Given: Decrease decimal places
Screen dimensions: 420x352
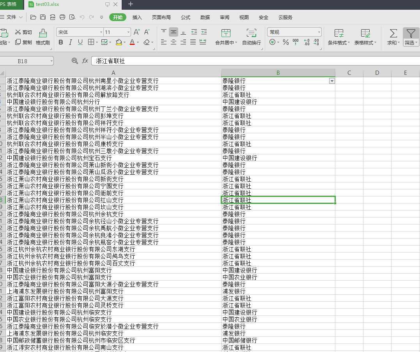Looking at the screenshot, I should point(316,42).
